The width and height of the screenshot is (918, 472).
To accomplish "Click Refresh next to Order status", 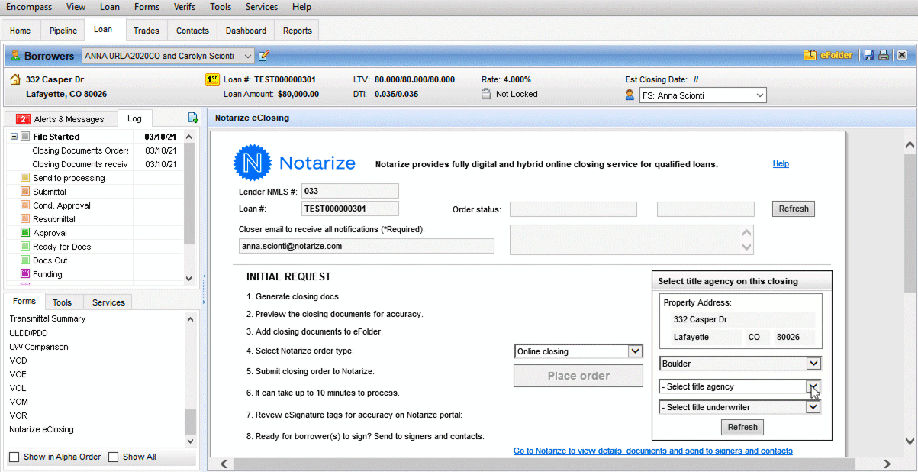I will point(794,209).
